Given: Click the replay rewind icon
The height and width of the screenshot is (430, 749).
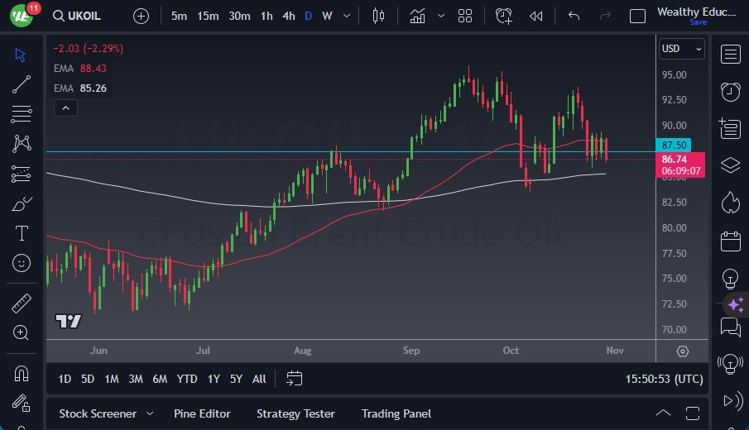Looking at the screenshot, I should pos(536,16).
